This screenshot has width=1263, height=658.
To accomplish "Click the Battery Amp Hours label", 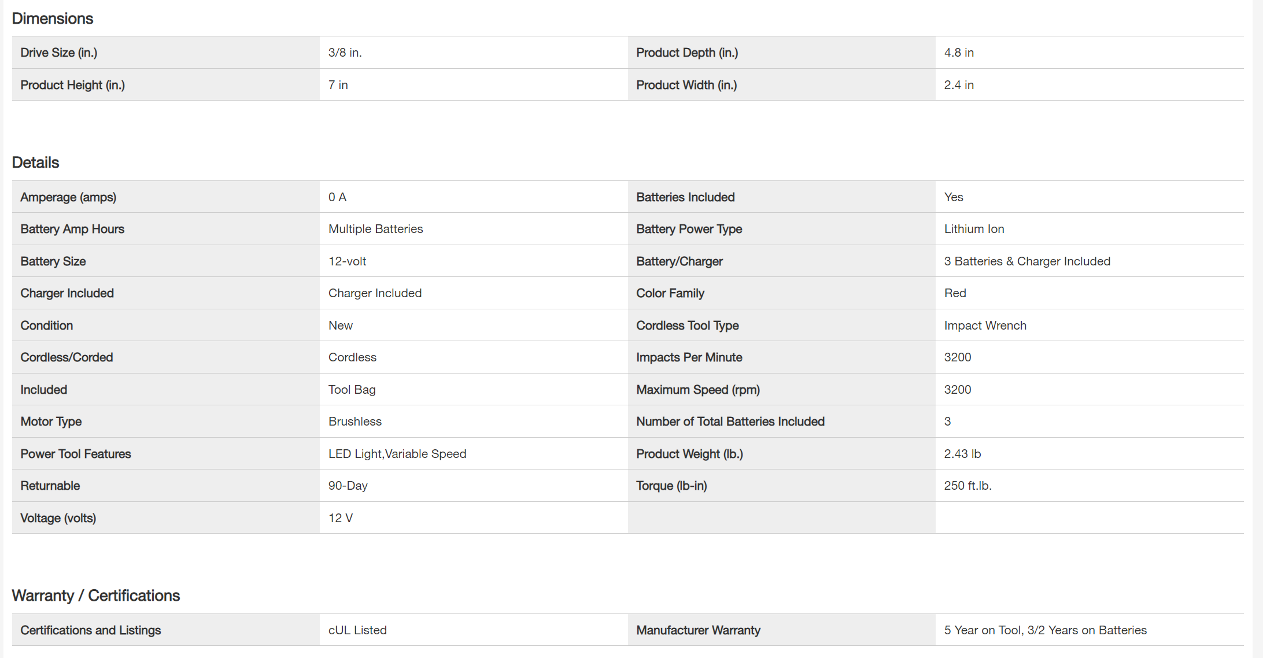I will coord(72,229).
